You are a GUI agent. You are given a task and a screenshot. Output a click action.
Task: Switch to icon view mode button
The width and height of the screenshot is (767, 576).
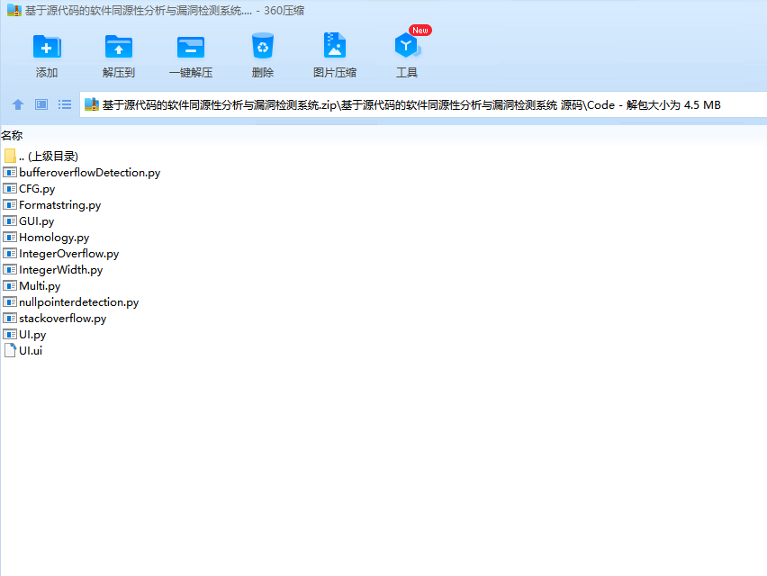pos(41,104)
